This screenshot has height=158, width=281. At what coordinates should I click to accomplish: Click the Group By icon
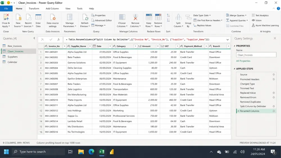188,17
